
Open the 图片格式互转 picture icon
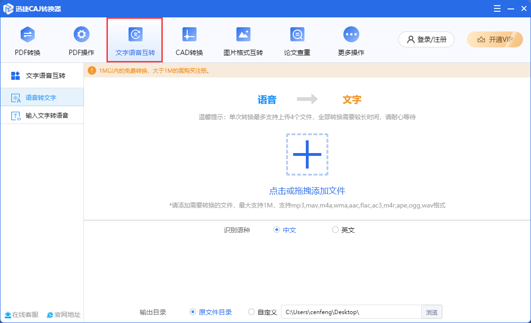243,34
